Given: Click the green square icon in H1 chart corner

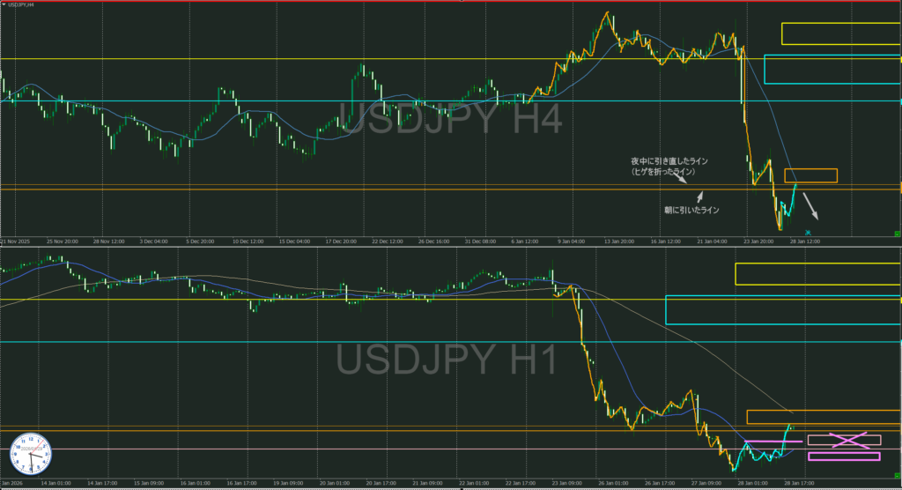Looking at the screenshot, I should [x=897, y=479].
